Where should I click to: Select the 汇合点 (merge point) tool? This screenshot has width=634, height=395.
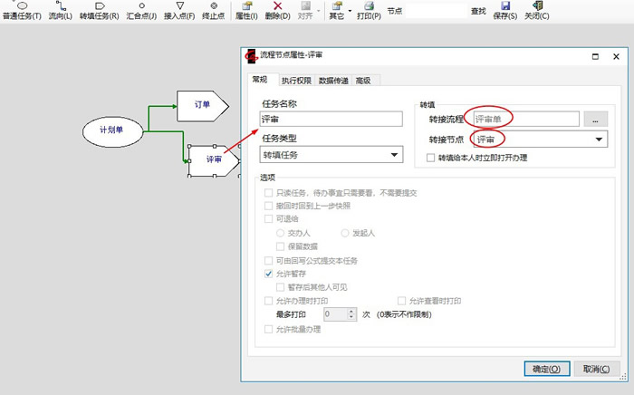click(x=140, y=11)
